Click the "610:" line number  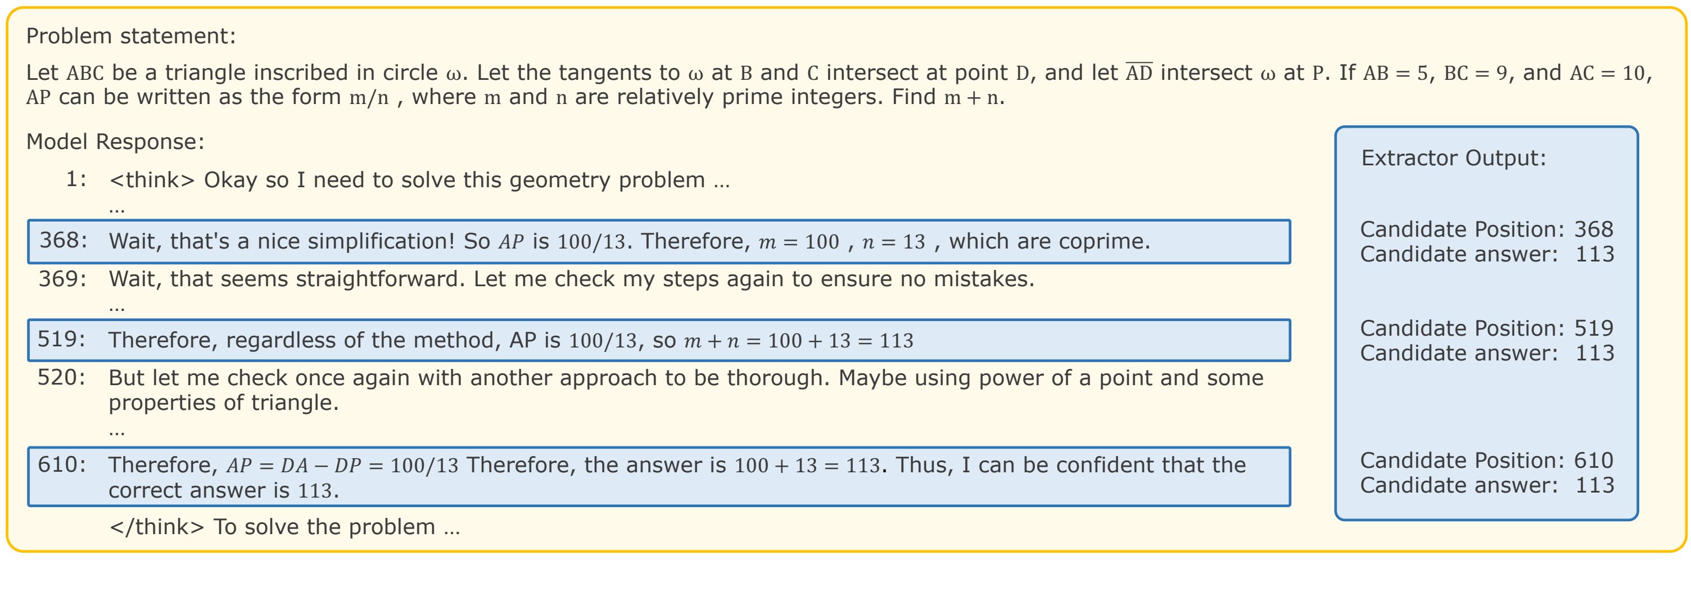tap(62, 465)
